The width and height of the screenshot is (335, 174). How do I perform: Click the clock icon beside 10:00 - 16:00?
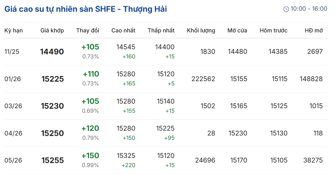[x=286, y=9]
